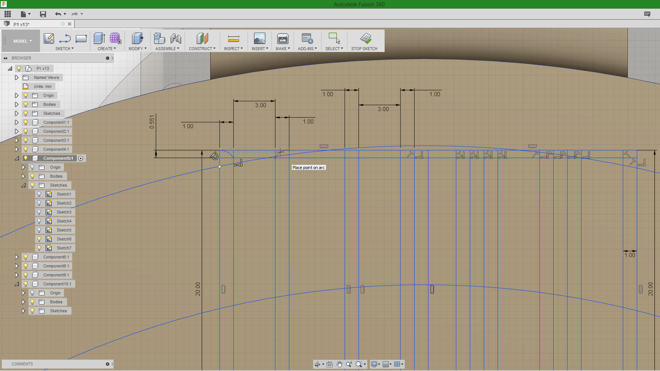Screen dimensions: 660x371
Task: Open the ASSEMBLE menu
Action: click(167, 49)
